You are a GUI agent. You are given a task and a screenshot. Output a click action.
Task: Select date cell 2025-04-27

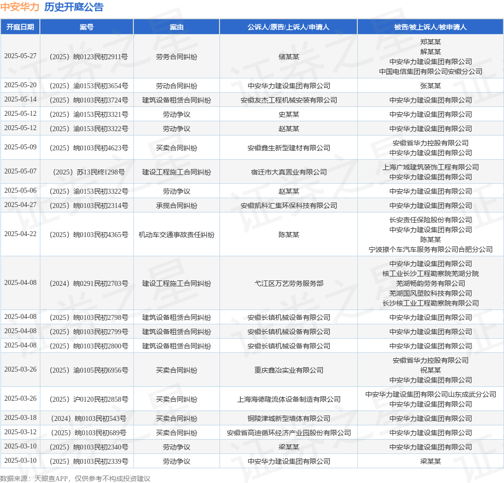[20, 205]
